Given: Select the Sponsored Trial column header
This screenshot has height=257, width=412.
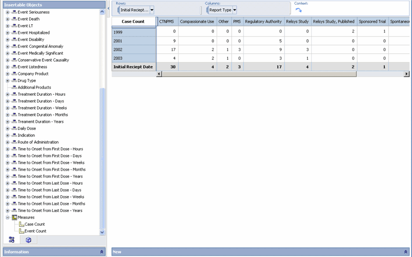Looking at the screenshot, I should click(372, 22).
